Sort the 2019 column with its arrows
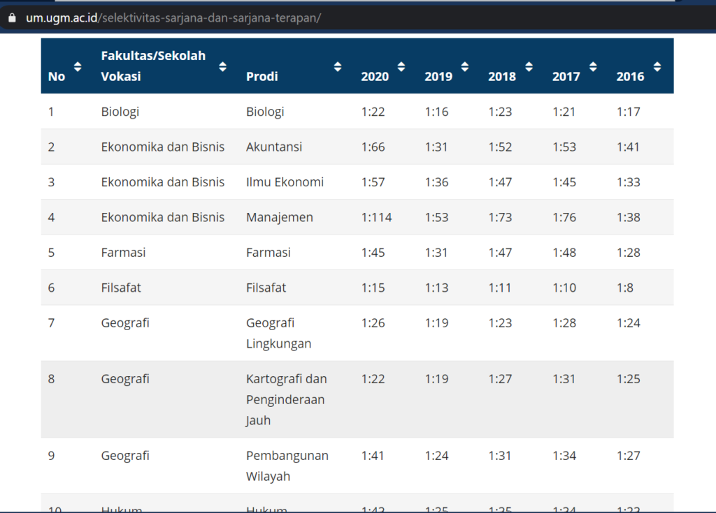 click(x=464, y=66)
